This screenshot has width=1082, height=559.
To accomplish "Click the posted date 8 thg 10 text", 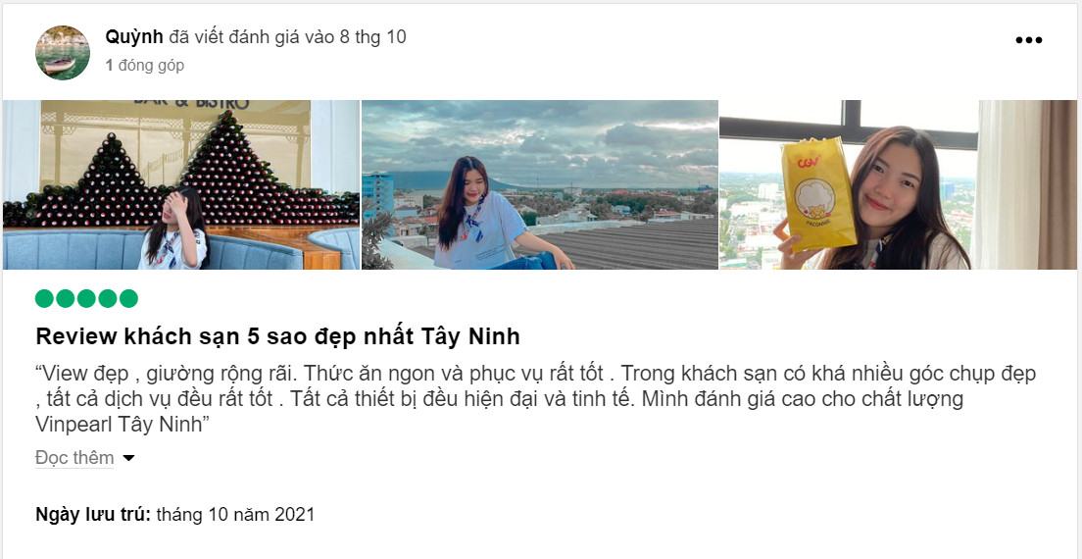I will click(x=372, y=37).
